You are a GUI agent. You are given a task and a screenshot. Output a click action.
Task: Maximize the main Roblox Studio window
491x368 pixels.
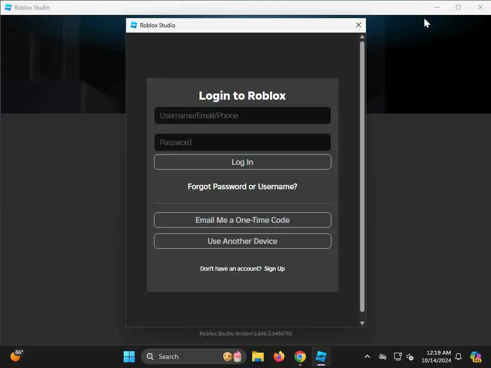tap(458, 7)
